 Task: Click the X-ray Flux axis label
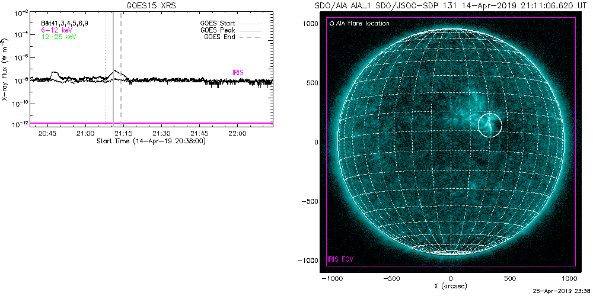(5, 69)
